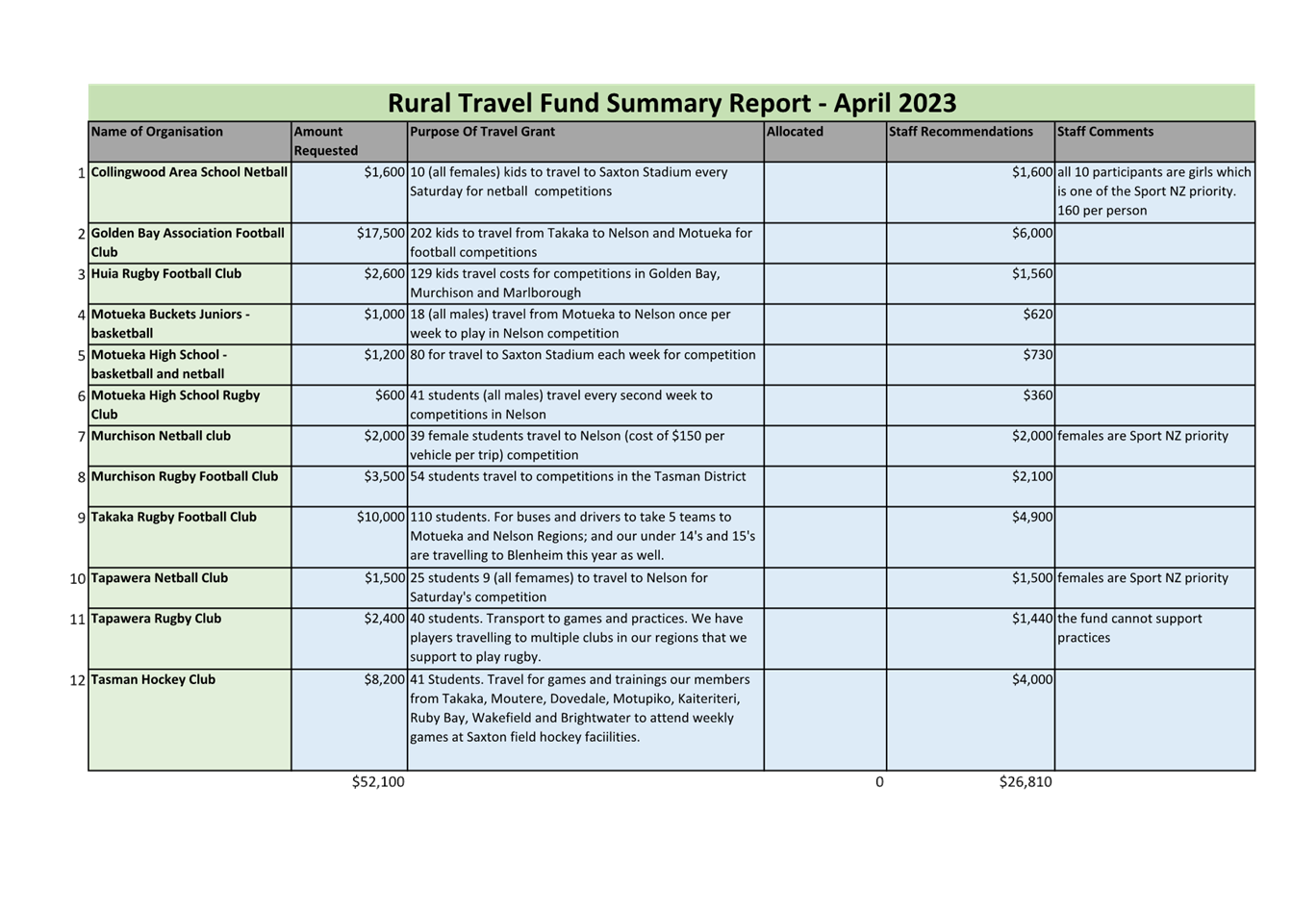The height and width of the screenshot is (914, 1292).
Task: Click 'Golden Bay Association Football Club' cell
Action: coord(190,243)
